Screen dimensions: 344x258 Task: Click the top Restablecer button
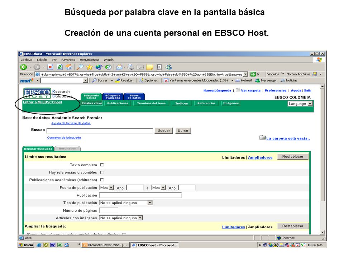(293, 157)
